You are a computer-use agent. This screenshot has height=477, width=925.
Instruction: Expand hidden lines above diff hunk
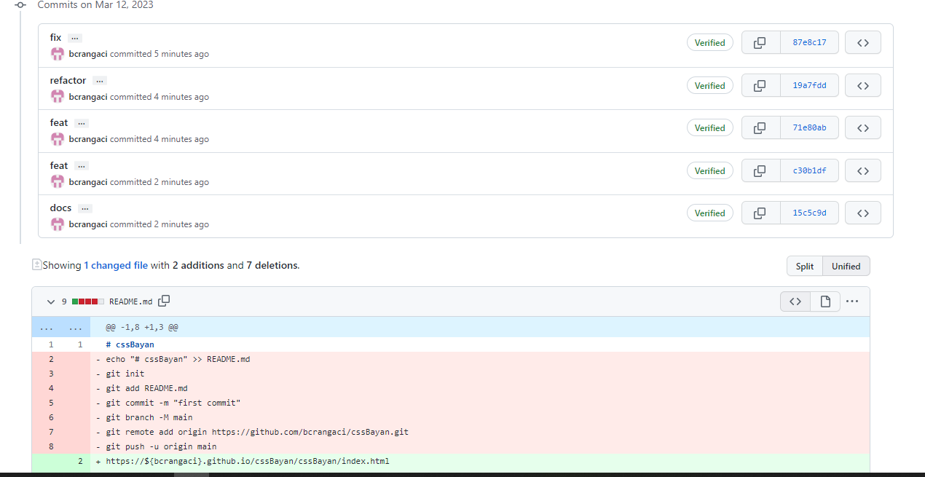[61, 327]
